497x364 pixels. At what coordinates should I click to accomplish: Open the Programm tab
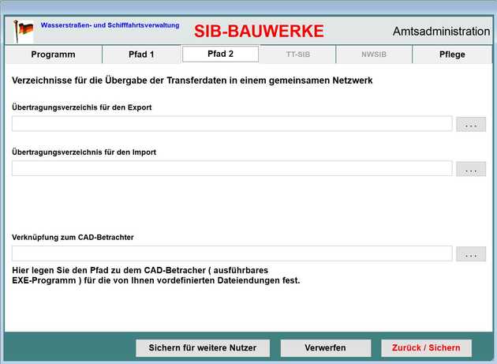[54, 54]
